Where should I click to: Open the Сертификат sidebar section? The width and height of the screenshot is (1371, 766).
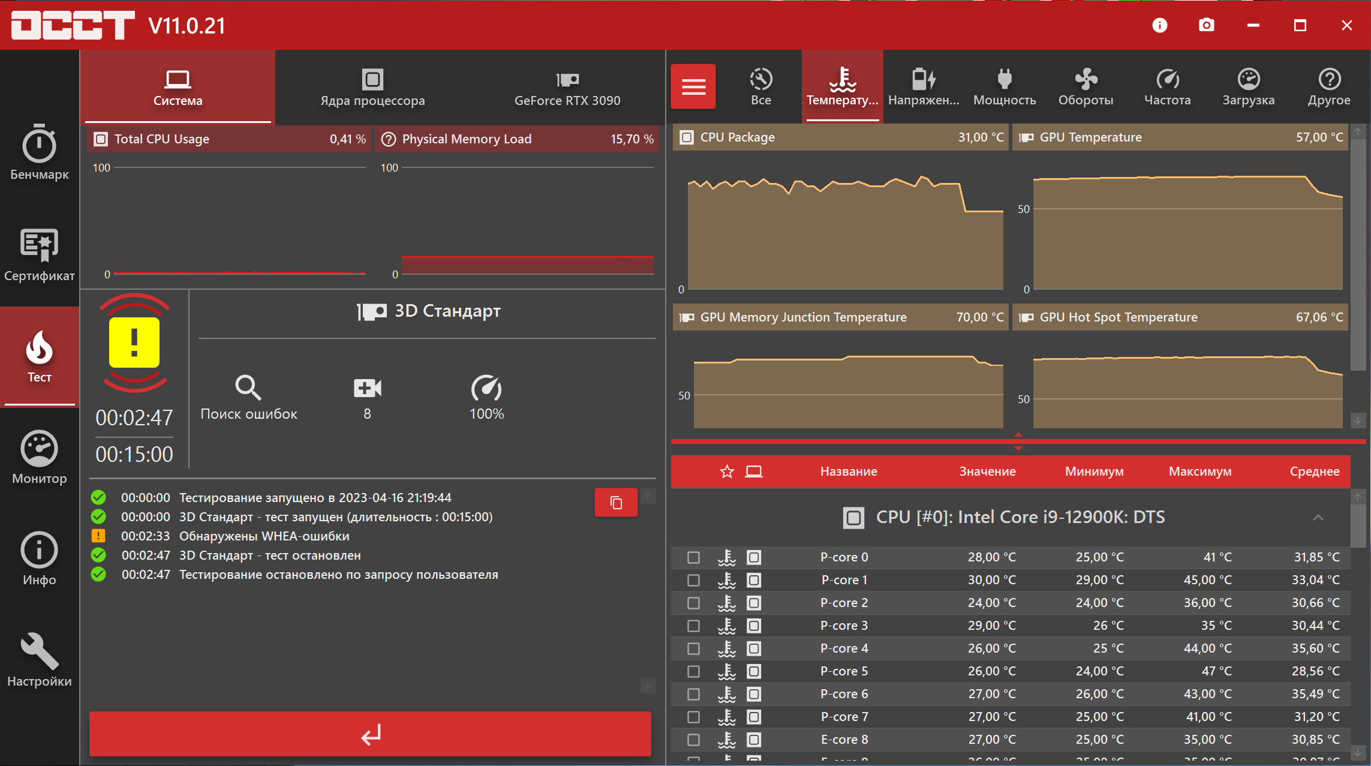coord(40,254)
